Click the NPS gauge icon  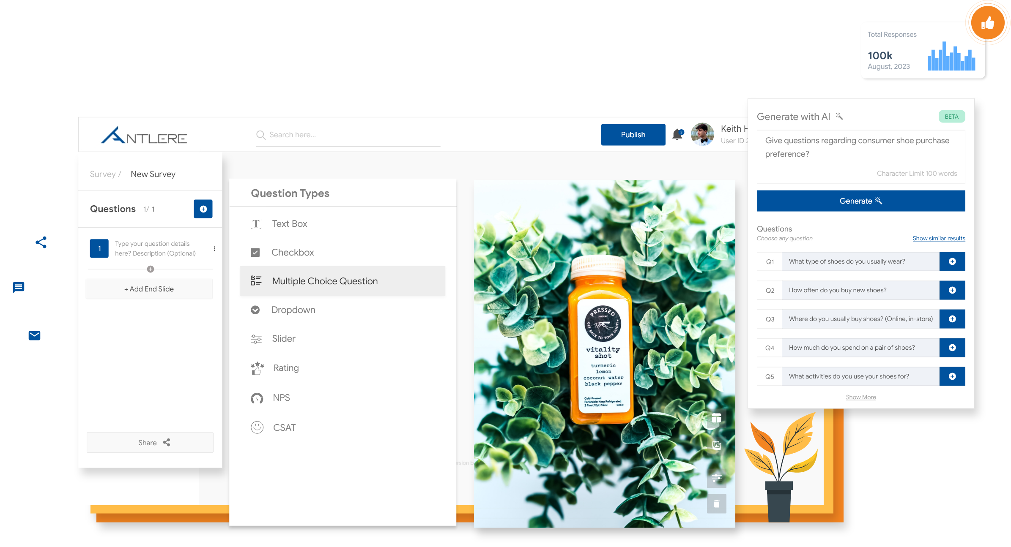point(257,398)
